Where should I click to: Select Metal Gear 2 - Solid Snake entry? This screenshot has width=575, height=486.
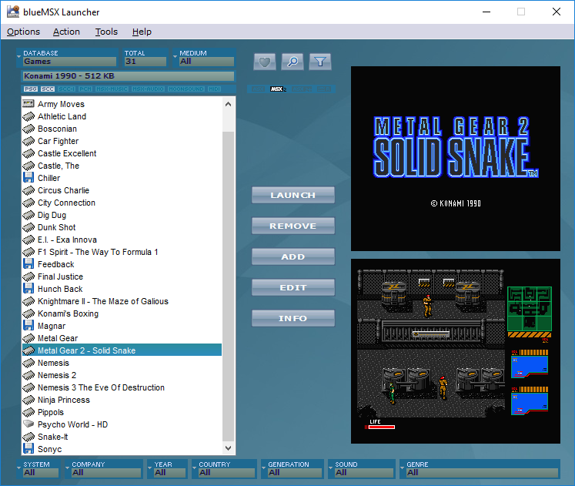pos(122,350)
